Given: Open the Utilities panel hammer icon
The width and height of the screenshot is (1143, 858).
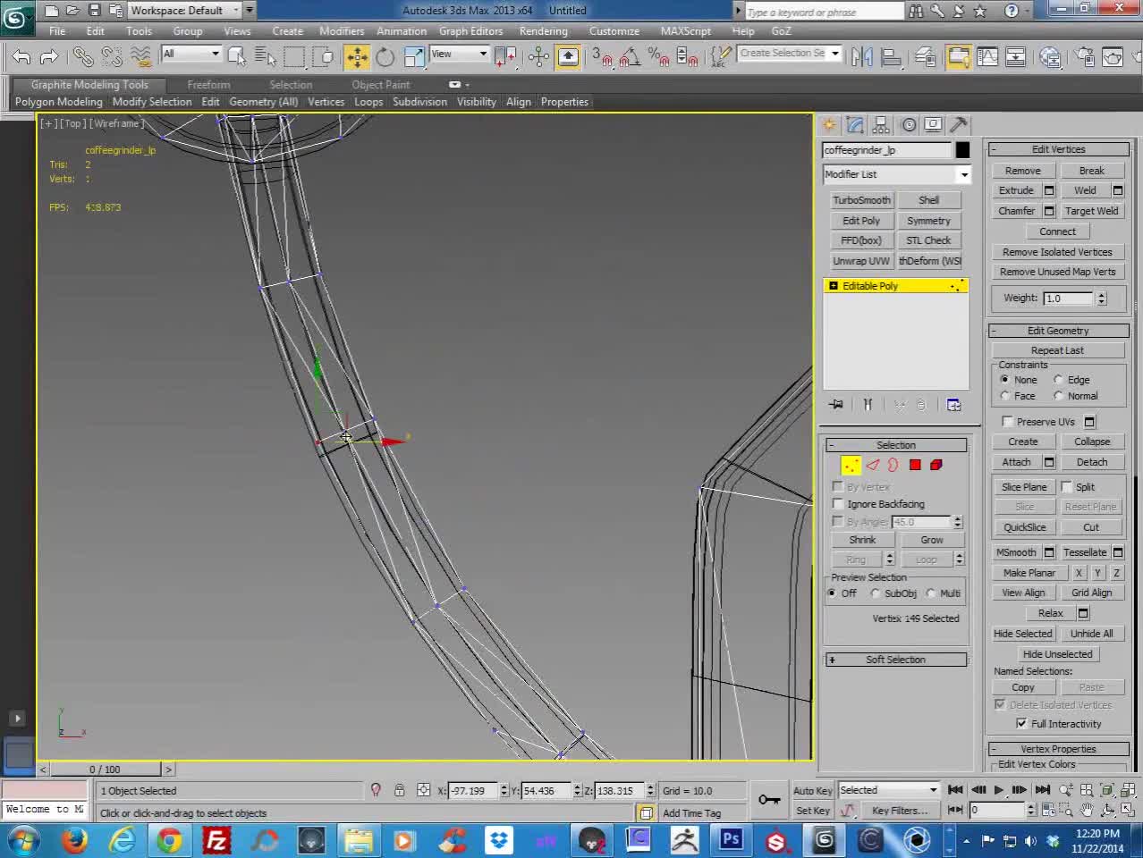Looking at the screenshot, I should (x=958, y=125).
